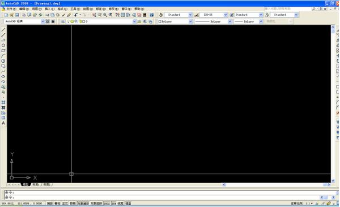Viewport: 340px width, 207px height.
Task: Click the Open file icon
Action: [x=11, y=15]
